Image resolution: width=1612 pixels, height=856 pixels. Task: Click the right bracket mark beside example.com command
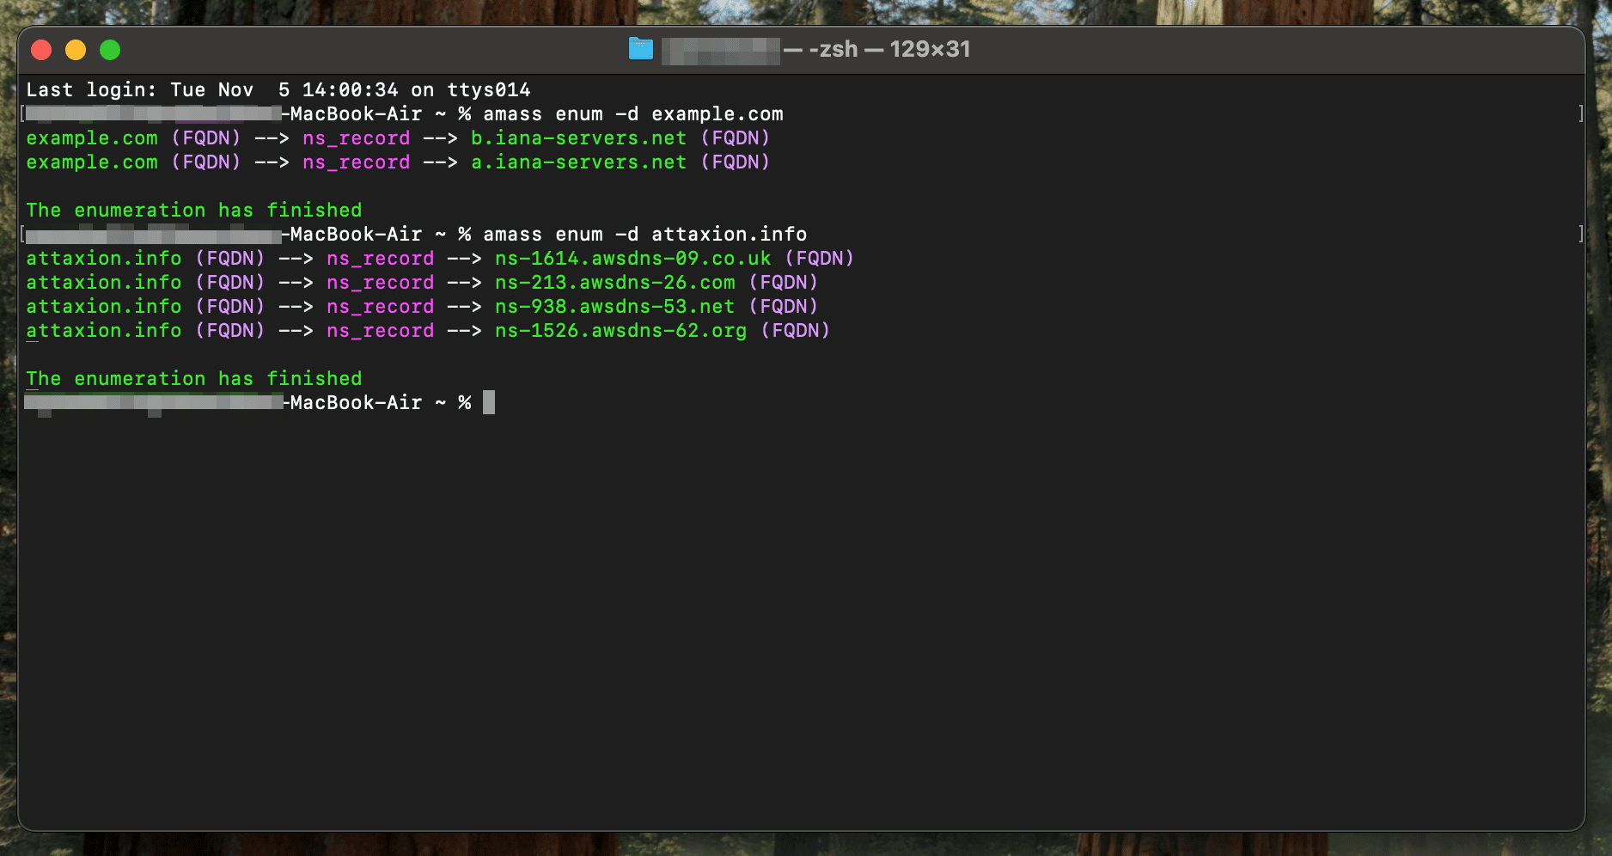1580,114
